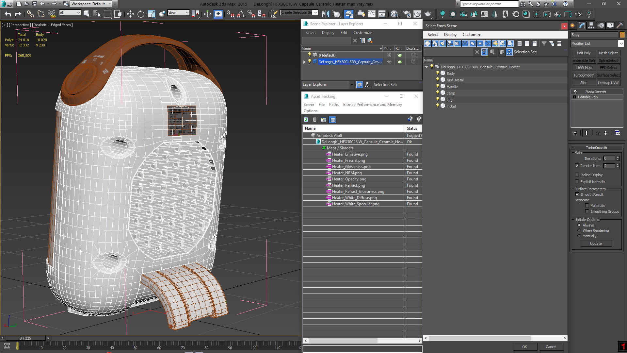
Task: Open the Create command panel tab
Action: pyautogui.click(x=572, y=25)
